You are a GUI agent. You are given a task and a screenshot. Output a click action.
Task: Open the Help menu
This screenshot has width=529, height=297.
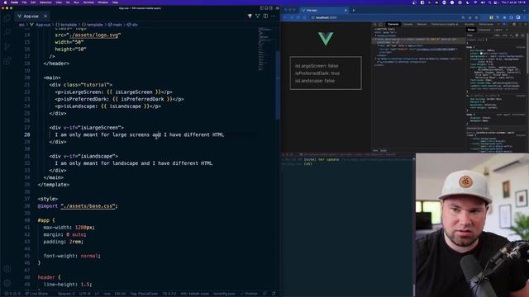pyautogui.click(x=115, y=2)
